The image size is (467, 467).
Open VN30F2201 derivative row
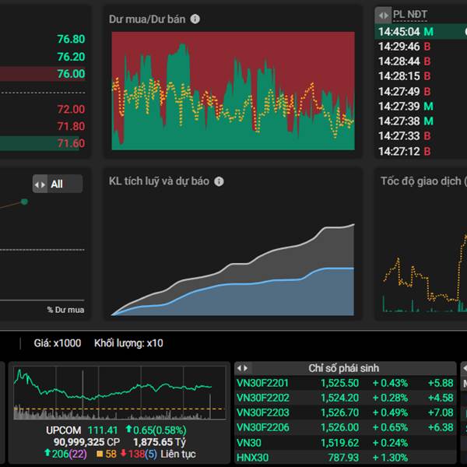point(345,383)
